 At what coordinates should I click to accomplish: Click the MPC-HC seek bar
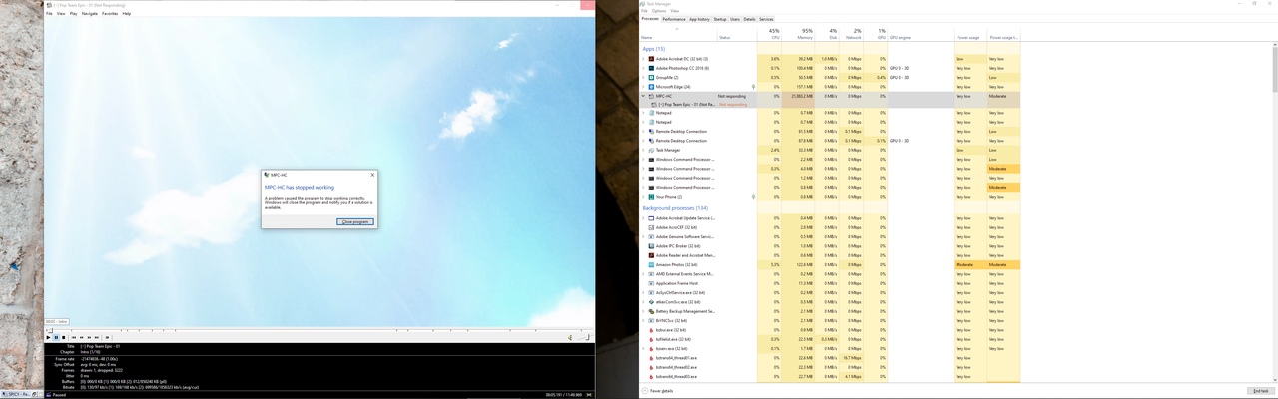coord(319,329)
